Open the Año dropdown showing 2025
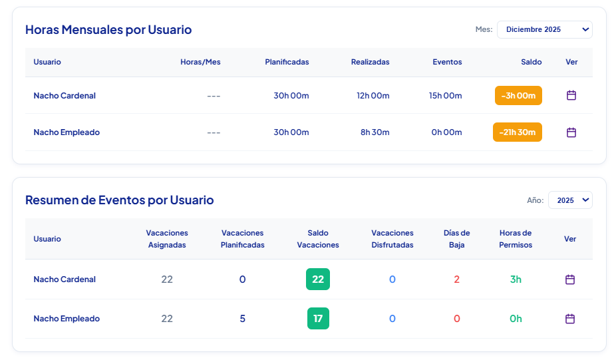The height and width of the screenshot is (360, 616). [x=570, y=200]
